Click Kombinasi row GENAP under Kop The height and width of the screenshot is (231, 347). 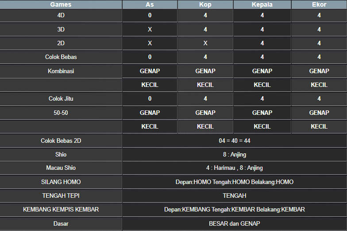tap(205, 71)
